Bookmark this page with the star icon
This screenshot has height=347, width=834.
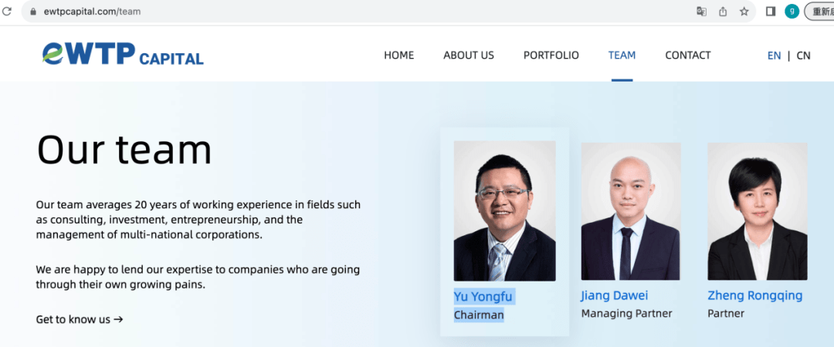click(x=744, y=12)
